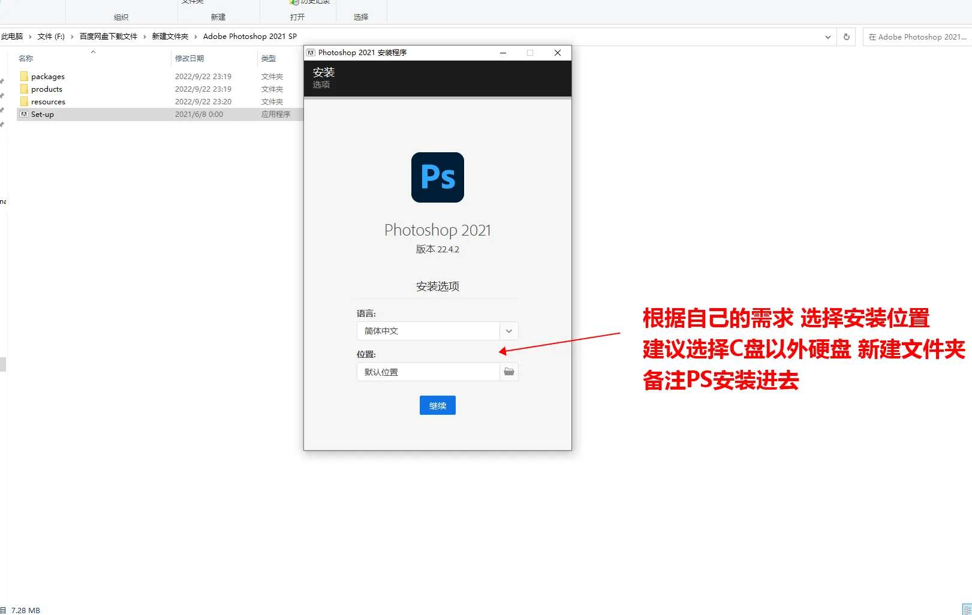This screenshot has width=972, height=615.
Task: Open the resources folder
Action: (x=47, y=101)
